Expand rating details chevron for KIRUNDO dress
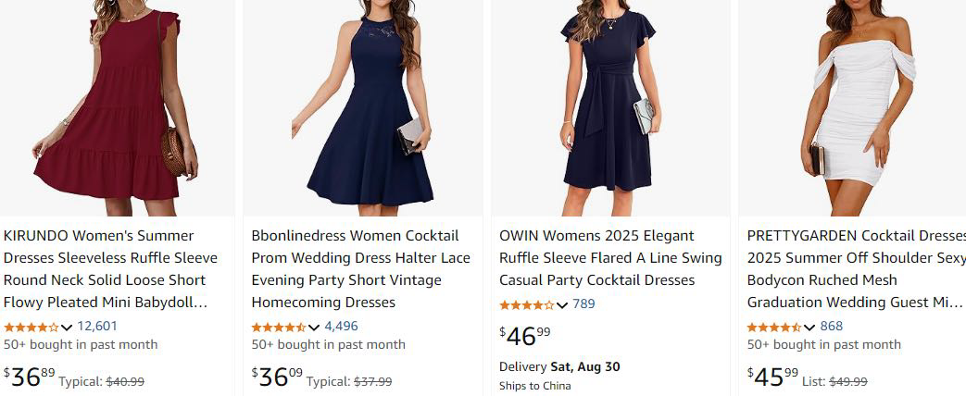This screenshot has height=396, width=966. (x=67, y=327)
